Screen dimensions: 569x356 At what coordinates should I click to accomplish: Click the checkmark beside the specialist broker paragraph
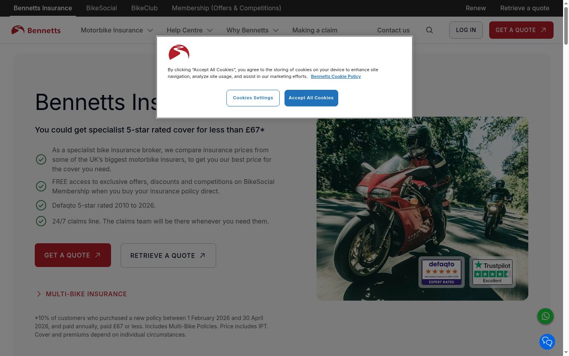coord(41,159)
